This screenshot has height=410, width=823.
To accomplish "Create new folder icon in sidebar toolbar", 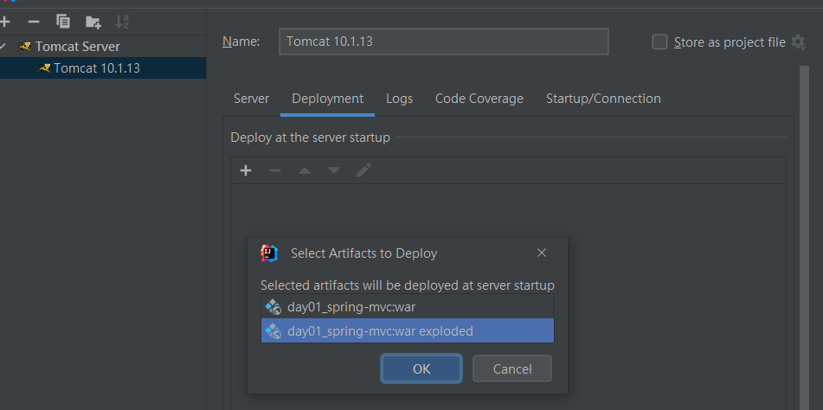I will point(93,22).
